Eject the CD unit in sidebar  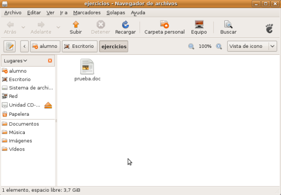48,105
